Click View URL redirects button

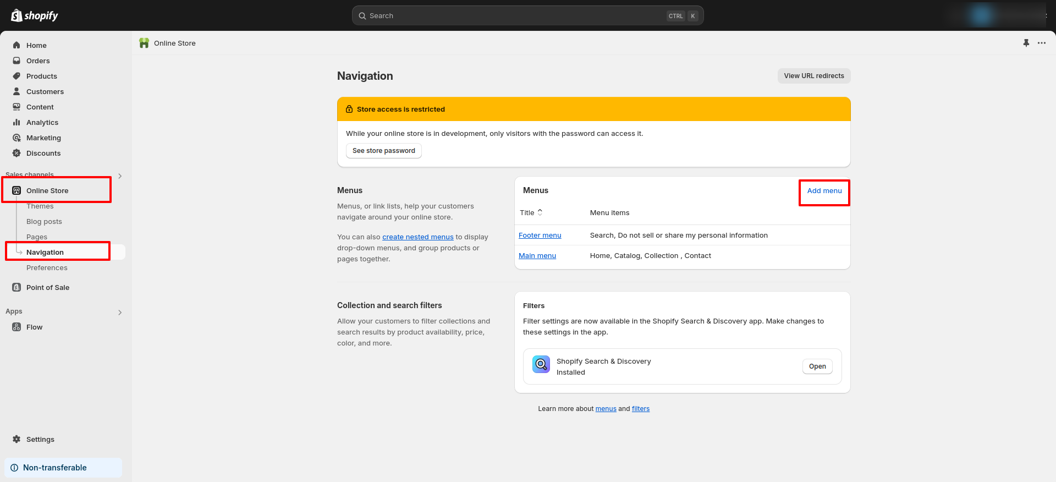pyautogui.click(x=814, y=76)
